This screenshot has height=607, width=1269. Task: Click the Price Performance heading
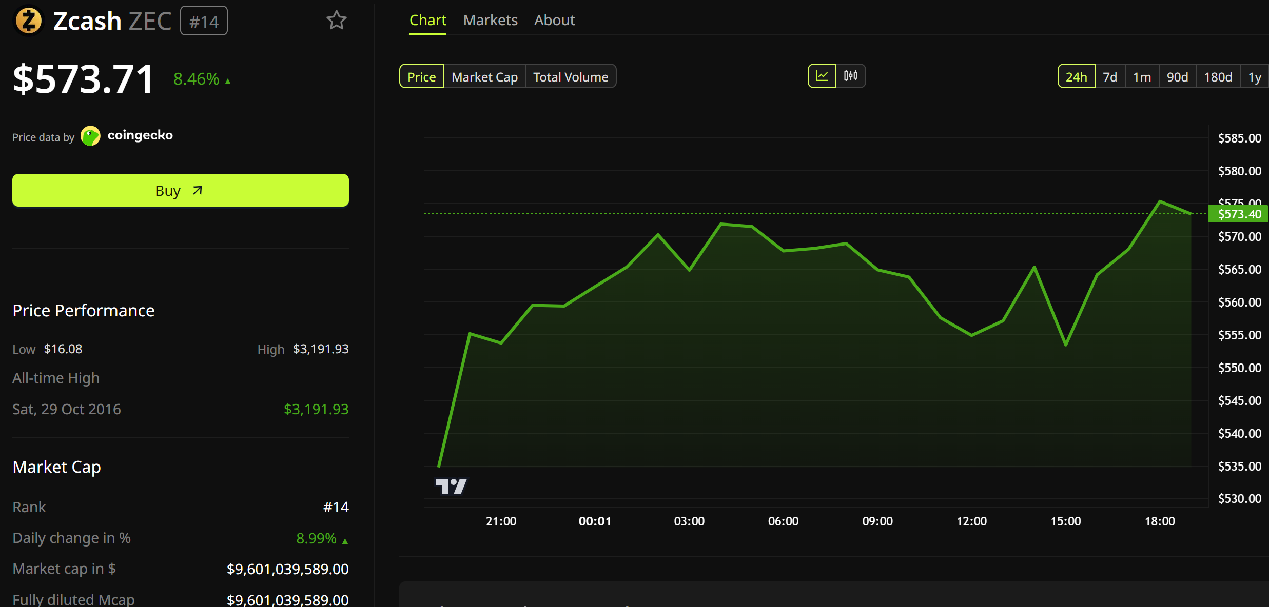click(x=84, y=310)
